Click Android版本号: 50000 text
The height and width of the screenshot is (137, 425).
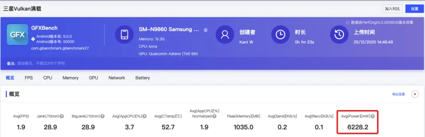tap(55, 42)
